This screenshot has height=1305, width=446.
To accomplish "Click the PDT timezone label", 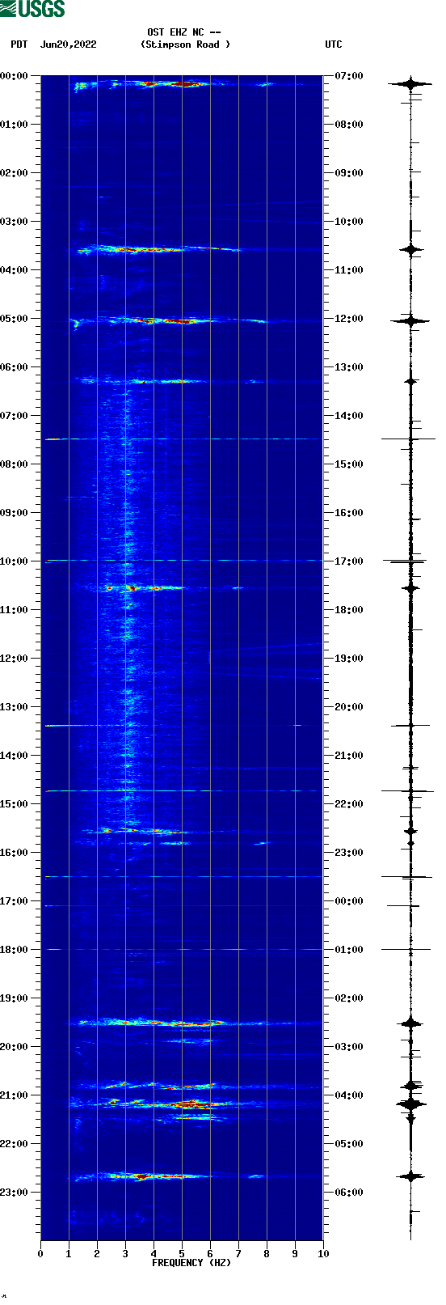I will coord(19,44).
